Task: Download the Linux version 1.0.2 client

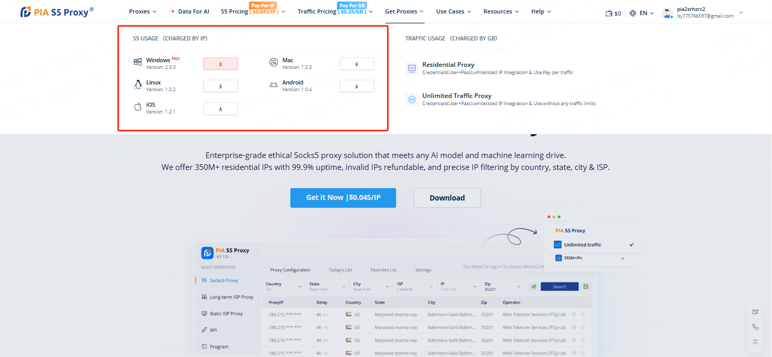Action: tap(220, 86)
